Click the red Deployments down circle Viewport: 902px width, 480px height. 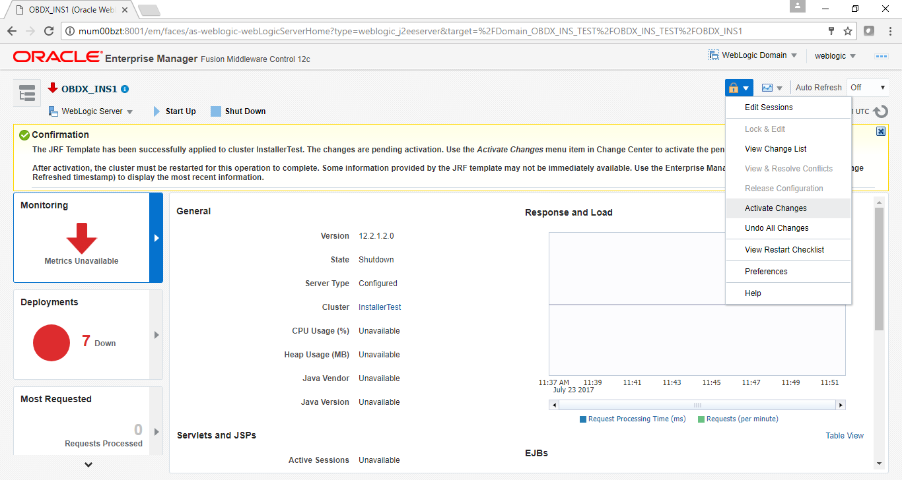pyautogui.click(x=52, y=343)
